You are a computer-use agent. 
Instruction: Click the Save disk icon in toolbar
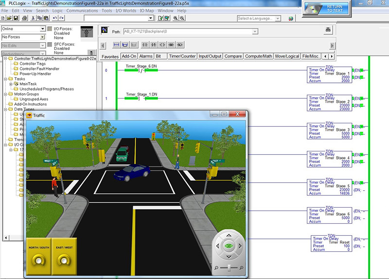[17, 18]
